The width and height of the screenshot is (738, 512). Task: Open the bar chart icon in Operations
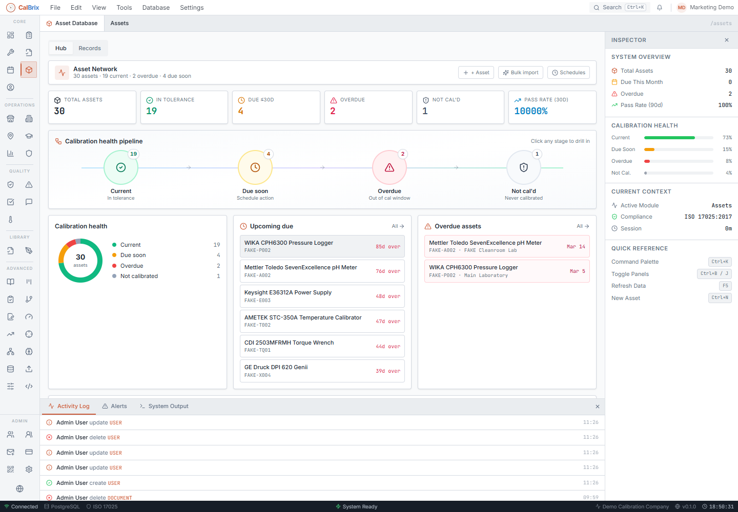pos(10,153)
